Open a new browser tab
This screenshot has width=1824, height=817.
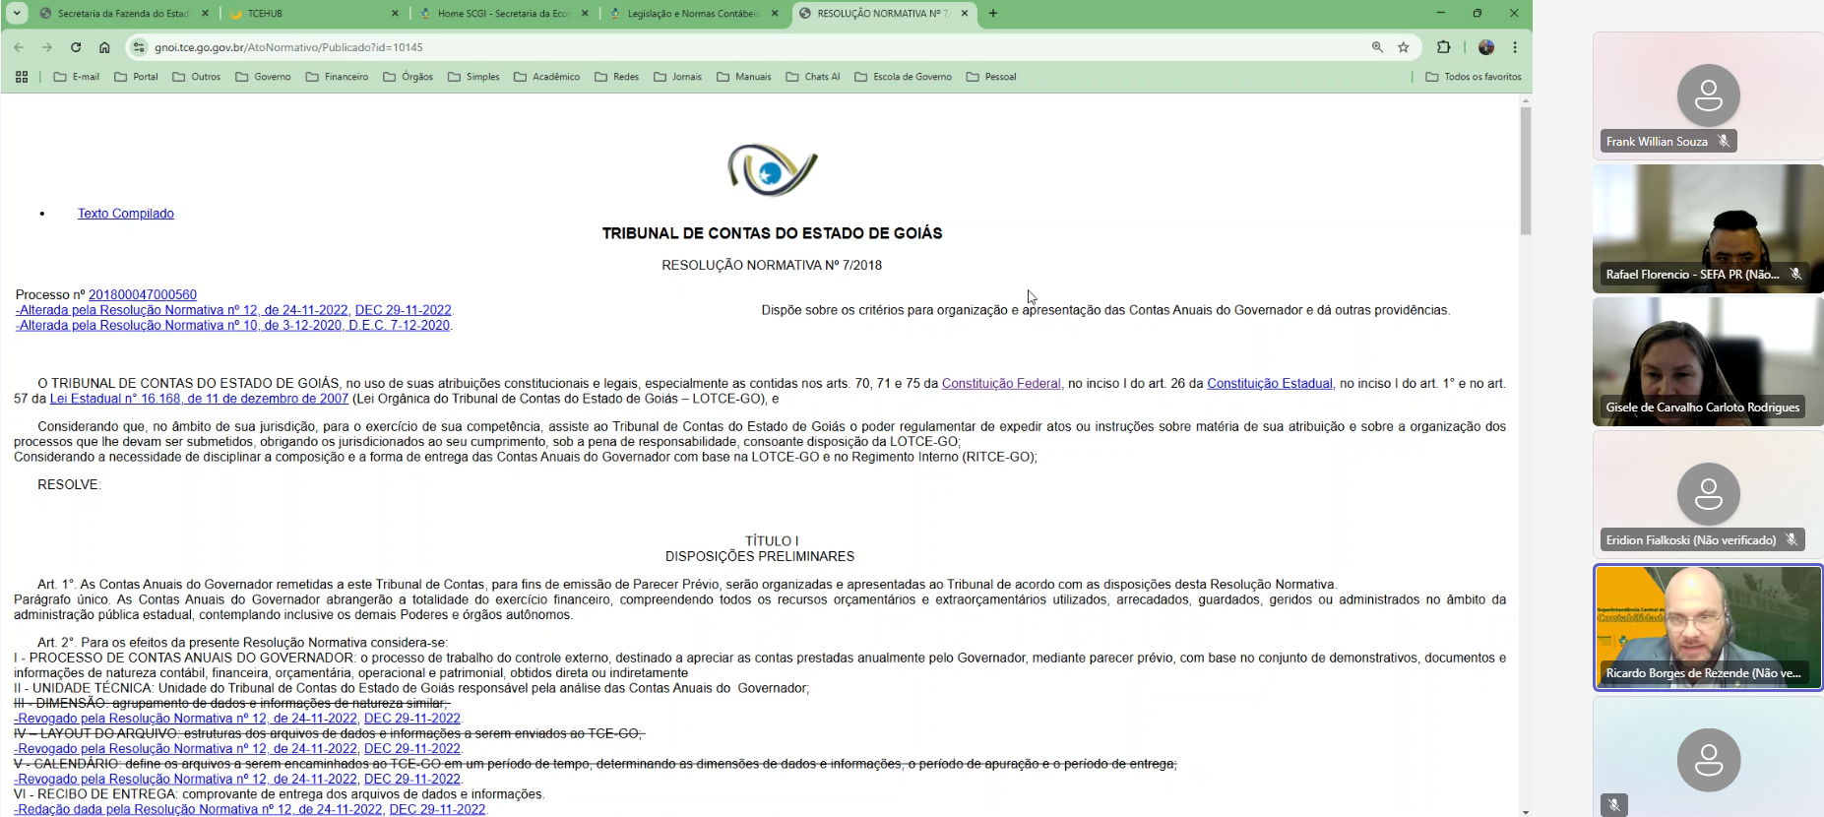pos(993,14)
